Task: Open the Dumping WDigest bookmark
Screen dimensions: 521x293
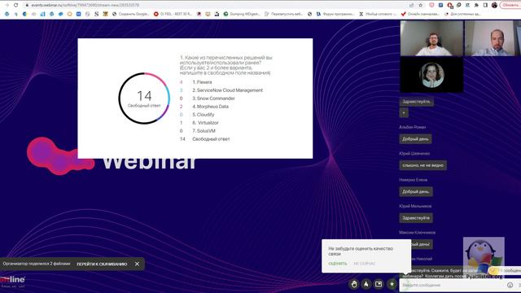Action: tap(242, 14)
